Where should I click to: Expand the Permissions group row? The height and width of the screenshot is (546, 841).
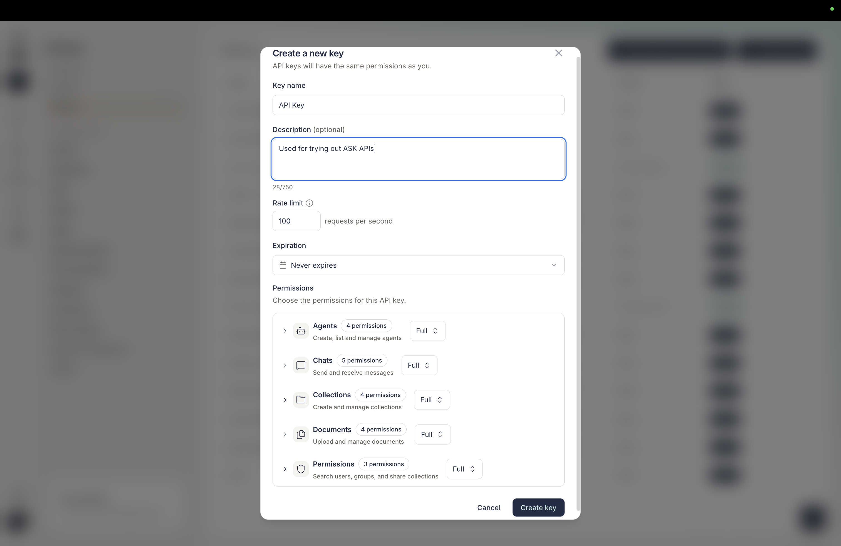[285, 469]
